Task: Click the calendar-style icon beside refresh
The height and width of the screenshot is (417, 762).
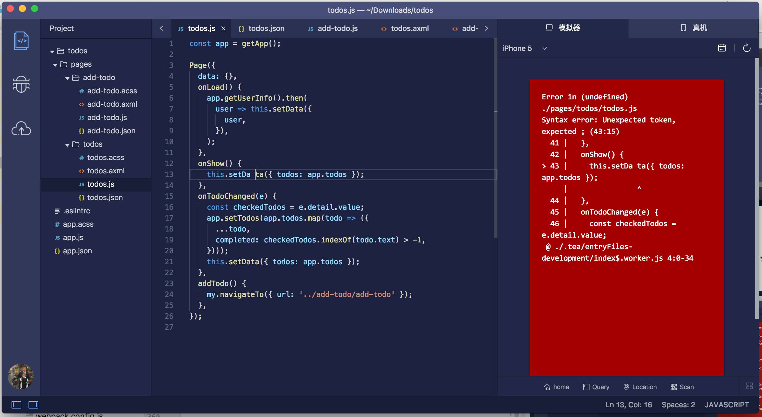Action: pos(722,48)
